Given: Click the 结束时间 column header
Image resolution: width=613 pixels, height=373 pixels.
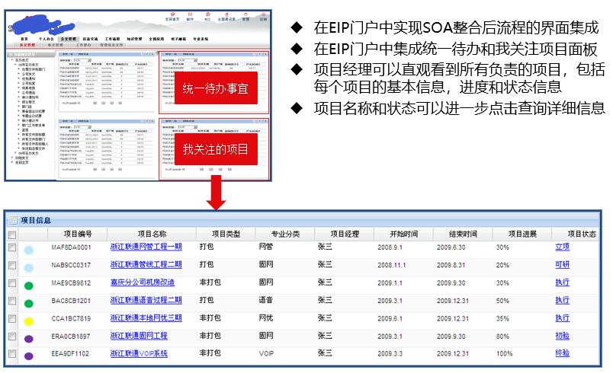Looking at the screenshot, I should (464, 234).
